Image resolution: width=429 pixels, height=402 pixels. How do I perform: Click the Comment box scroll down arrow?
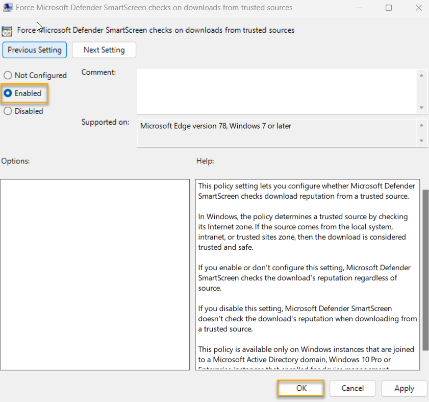[x=421, y=107]
